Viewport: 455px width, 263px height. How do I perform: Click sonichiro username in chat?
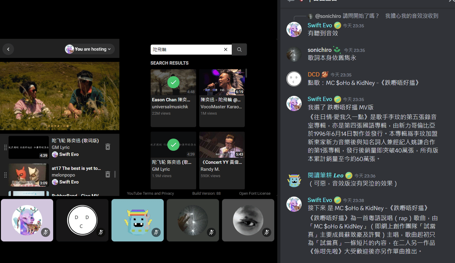(319, 50)
